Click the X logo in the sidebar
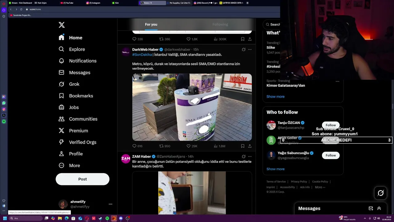 click(62, 25)
